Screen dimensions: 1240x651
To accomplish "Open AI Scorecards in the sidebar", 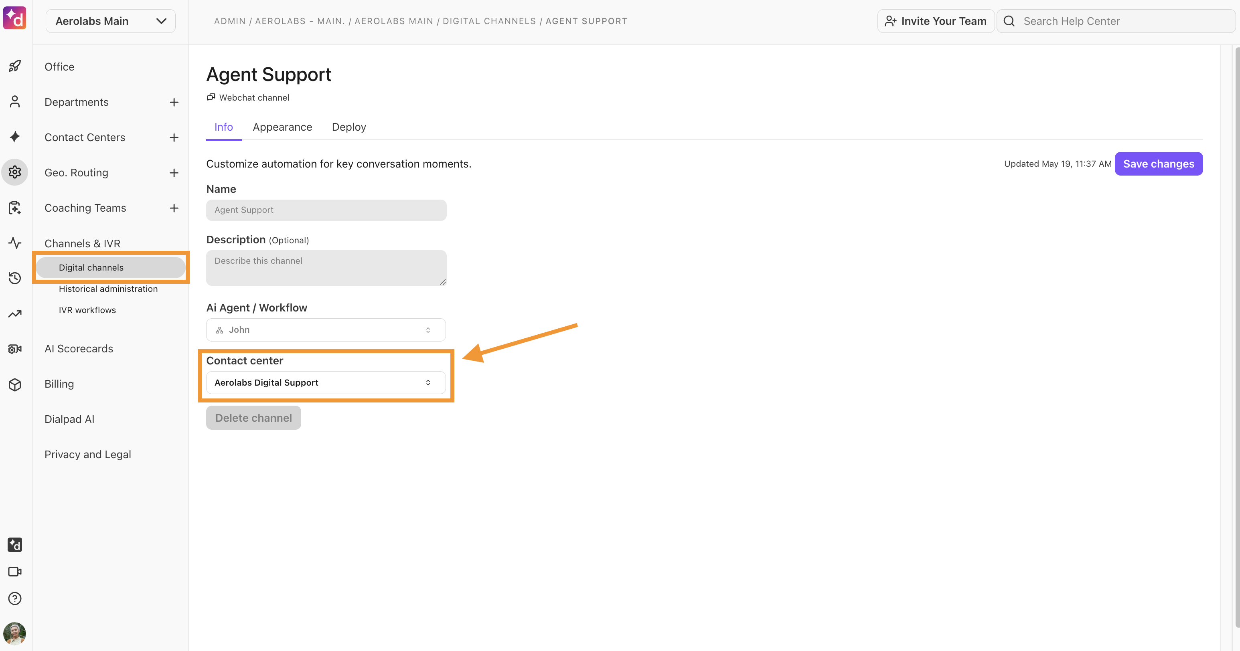I will 79,349.
